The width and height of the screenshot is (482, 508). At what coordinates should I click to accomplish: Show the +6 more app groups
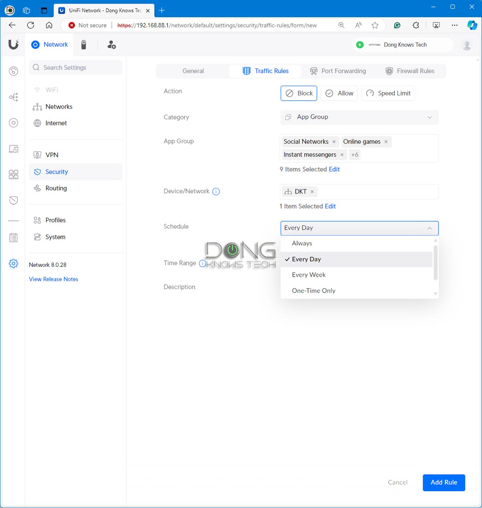coord(355,154)
